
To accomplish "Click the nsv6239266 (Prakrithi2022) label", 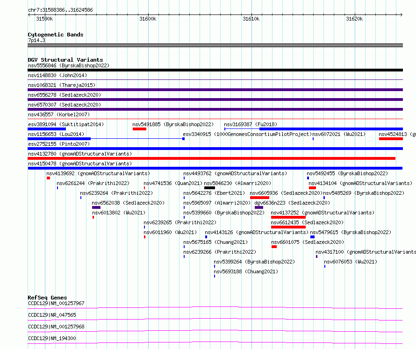I will [220, 252].
